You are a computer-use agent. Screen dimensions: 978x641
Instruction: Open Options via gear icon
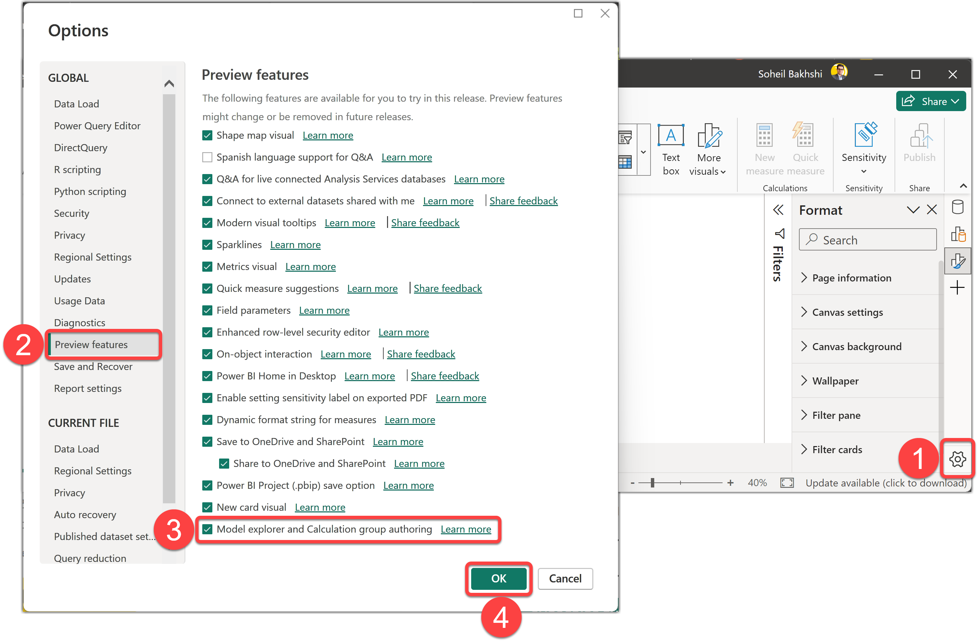pos(957,459)
